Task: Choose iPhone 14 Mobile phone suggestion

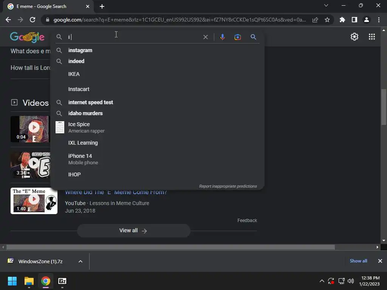Action: click(x=158, y=159)
